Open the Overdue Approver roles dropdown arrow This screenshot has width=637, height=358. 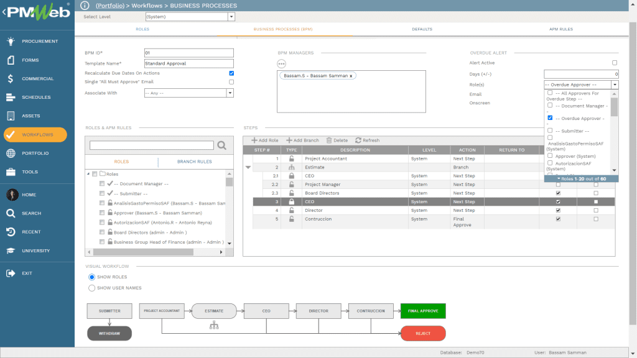point(615,85)
